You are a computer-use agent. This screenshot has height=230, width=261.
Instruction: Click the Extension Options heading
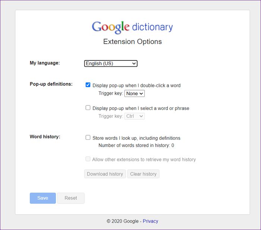[132, 42]
